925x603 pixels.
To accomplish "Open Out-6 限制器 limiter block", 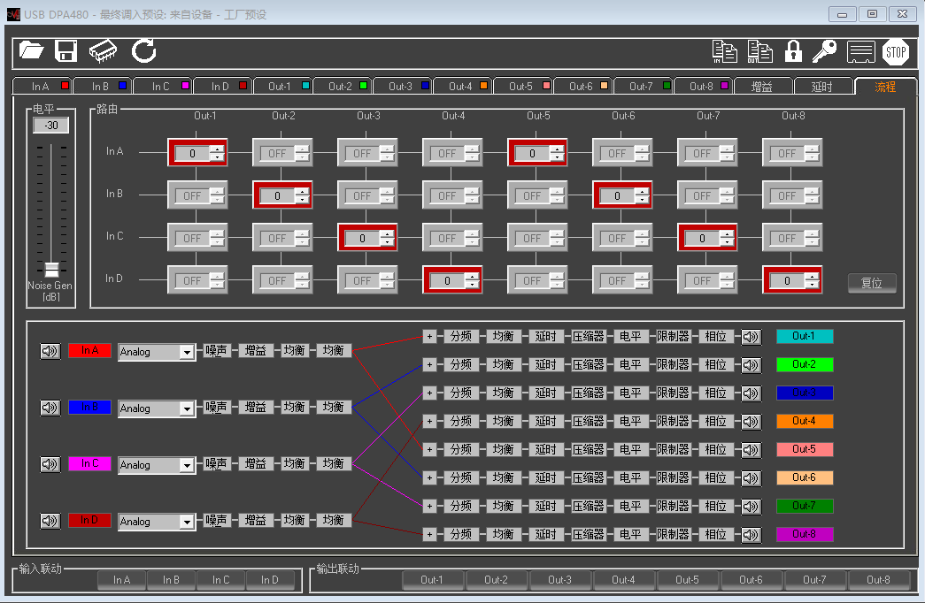I will pos(673,478).
